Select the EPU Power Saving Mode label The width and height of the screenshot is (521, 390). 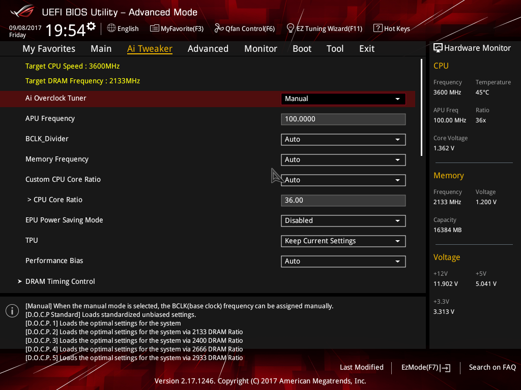click(64, 220)
